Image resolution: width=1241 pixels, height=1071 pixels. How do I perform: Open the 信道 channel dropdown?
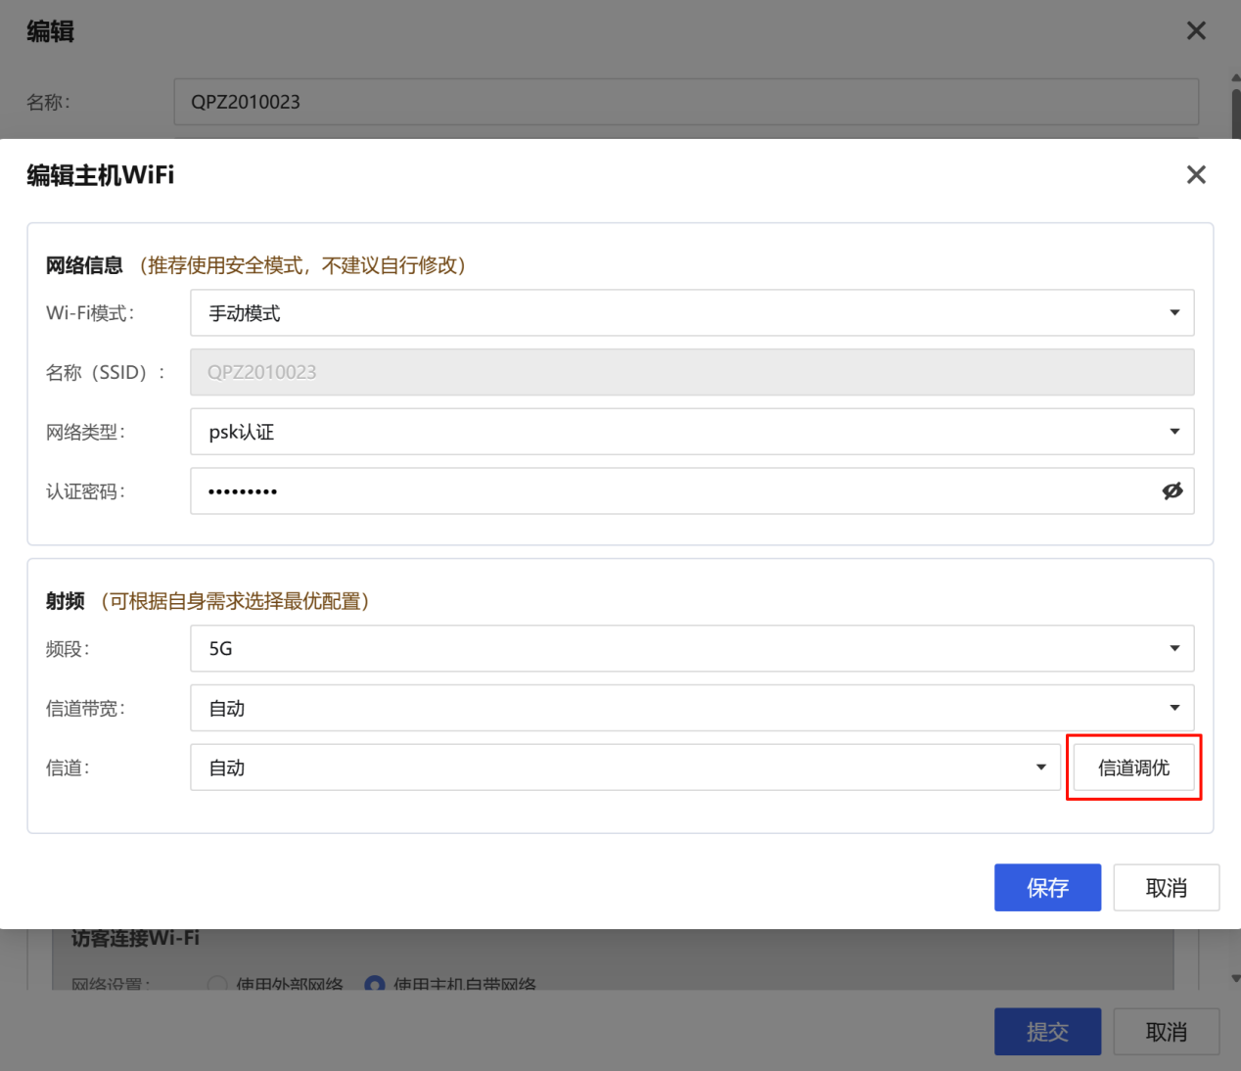pyautogui.click(x=624, y=768)
